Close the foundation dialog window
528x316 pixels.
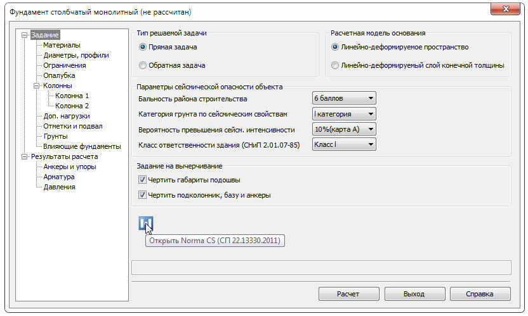tap(508, 10)
